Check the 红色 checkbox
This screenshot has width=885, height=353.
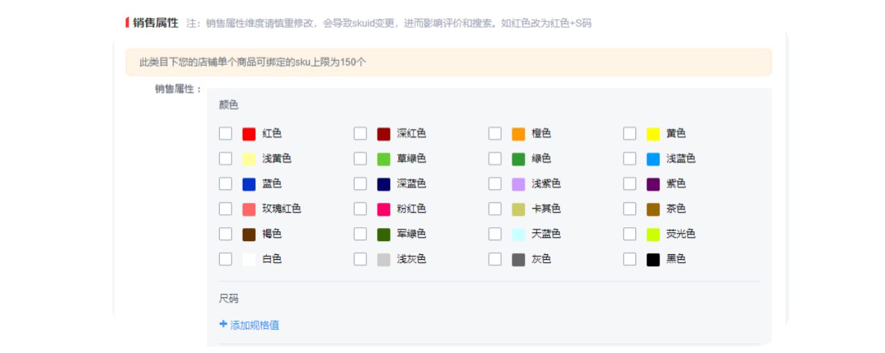click(225, 133)
